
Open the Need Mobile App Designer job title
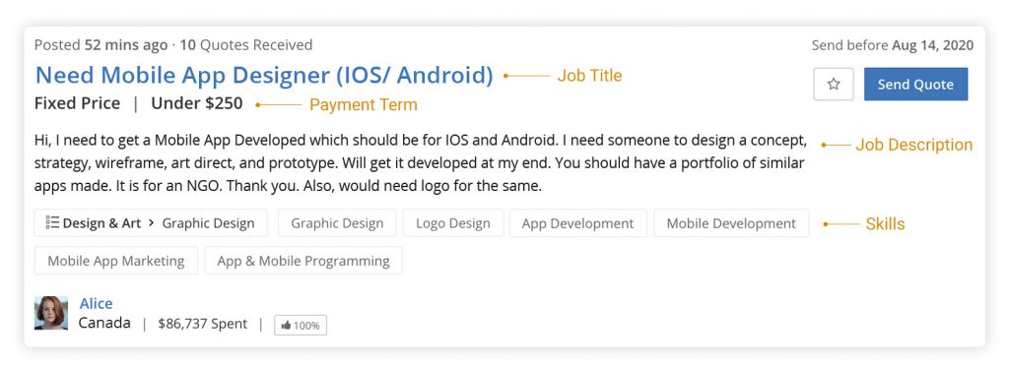click(x=264, y=75)
